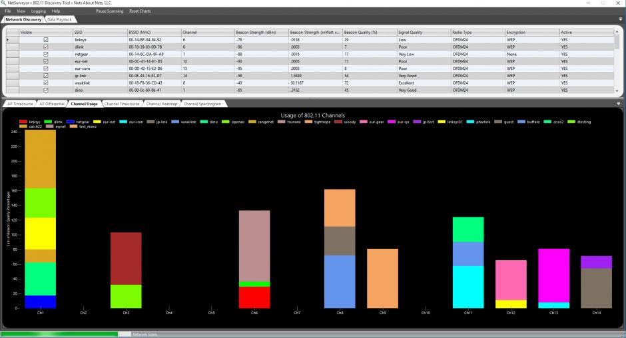Toggle the Visible checkbox for netgear
626x338 pixels.
click(x=46, y=54)
